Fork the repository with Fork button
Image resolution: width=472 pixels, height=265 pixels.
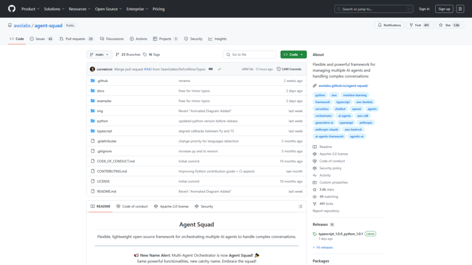(x=420, y=25)
